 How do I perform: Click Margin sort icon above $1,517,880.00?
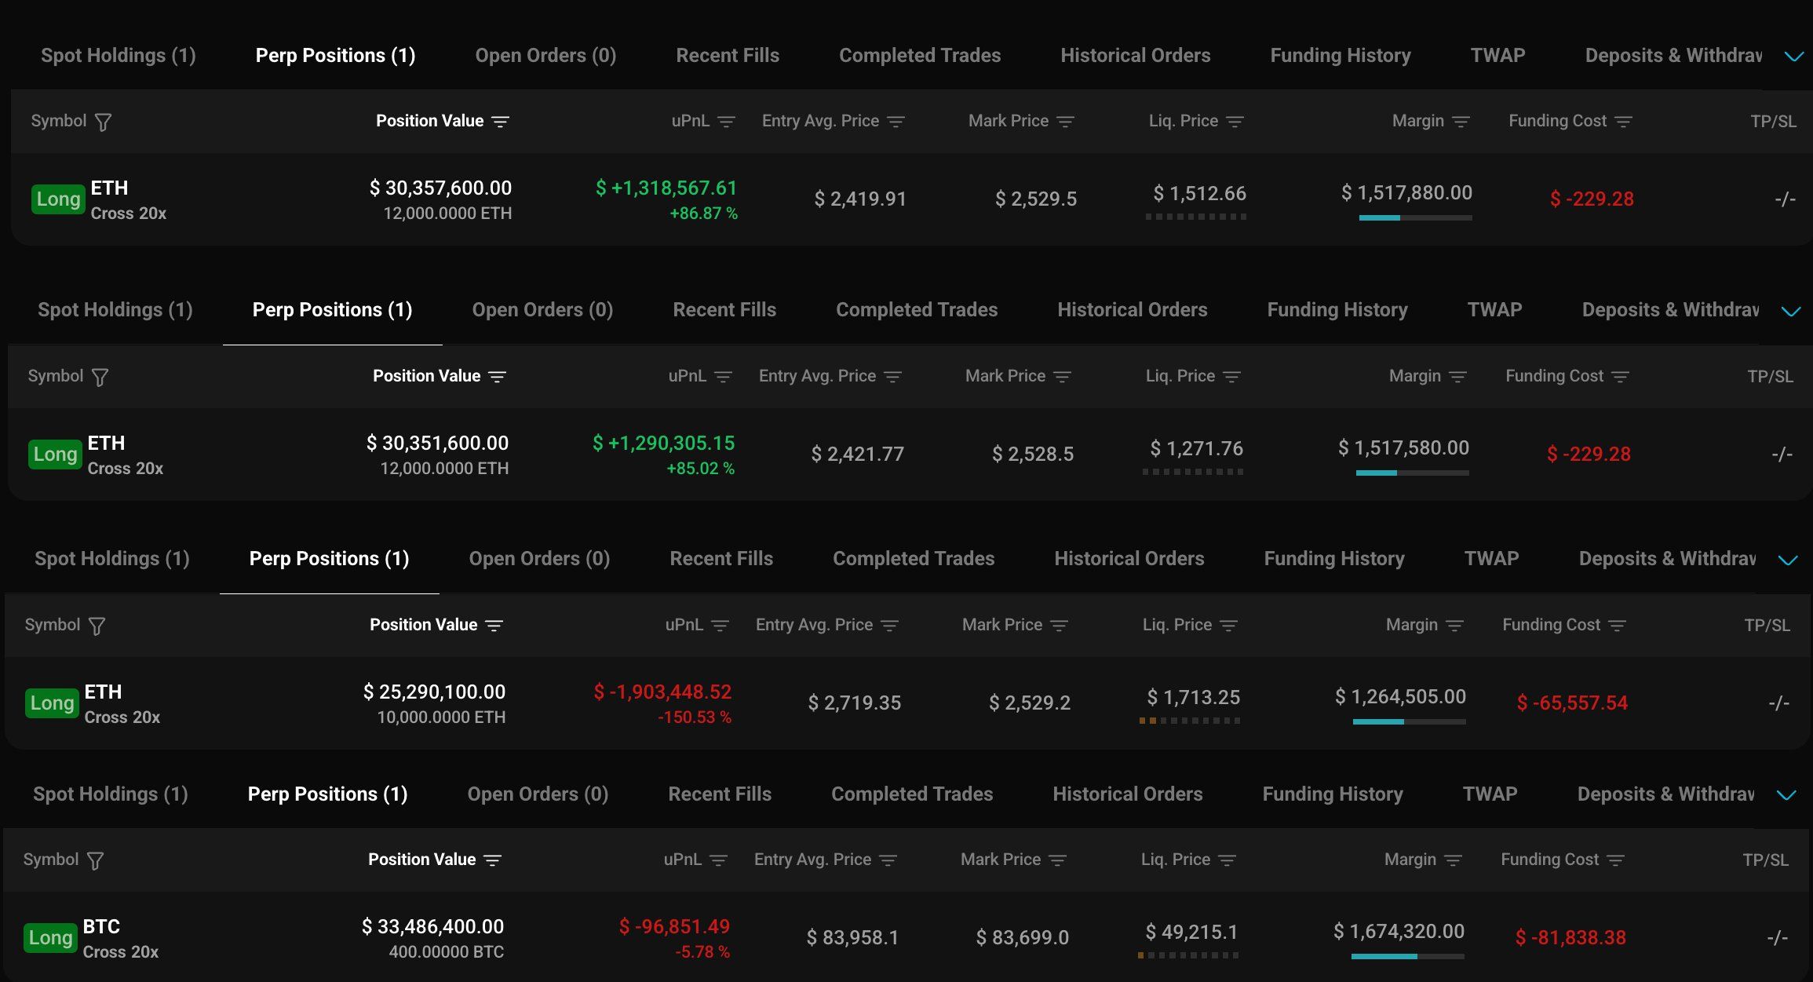1461,122
